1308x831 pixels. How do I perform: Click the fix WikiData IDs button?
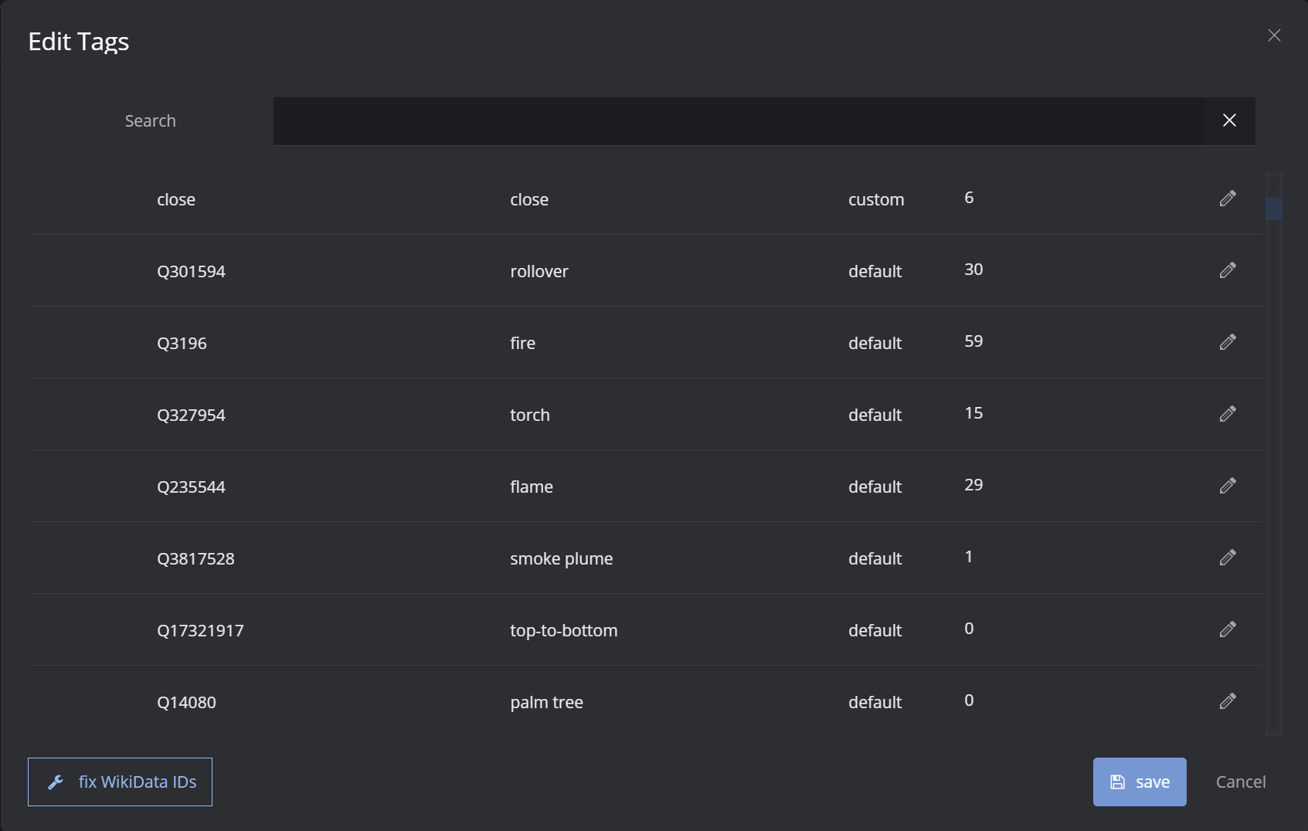[x=121, y=782]
